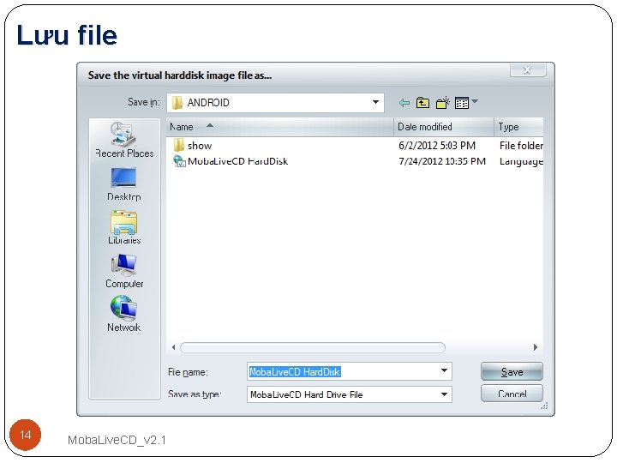This screenshot has width=617, height=463.
Task: Open the view menu icon
Action: [x=462, y=103]
